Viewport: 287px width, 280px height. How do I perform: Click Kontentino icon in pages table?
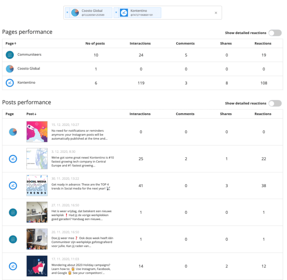coord(10,83)
